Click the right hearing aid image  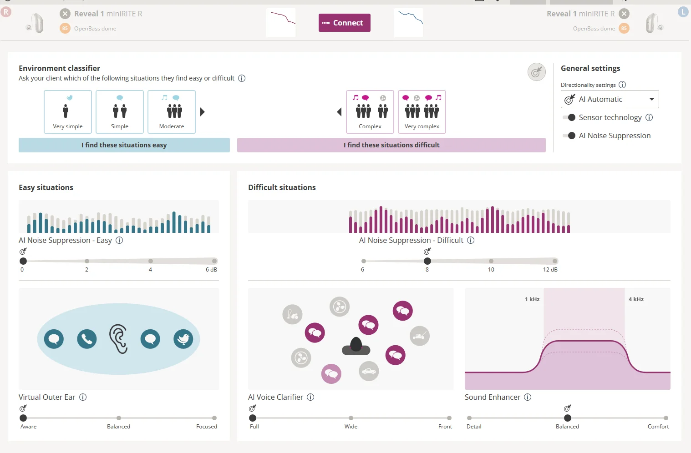click(x=36, y=23)
